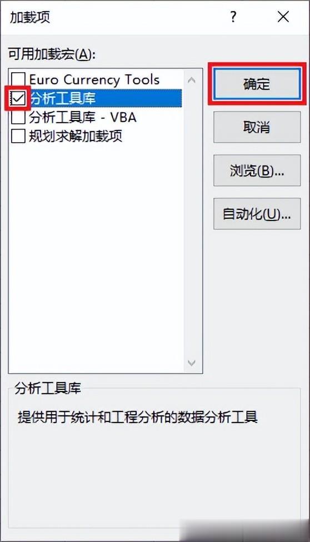Confirm with the 确定 button
The width and height of the screenshot is (310, 542).
(257, 84)
